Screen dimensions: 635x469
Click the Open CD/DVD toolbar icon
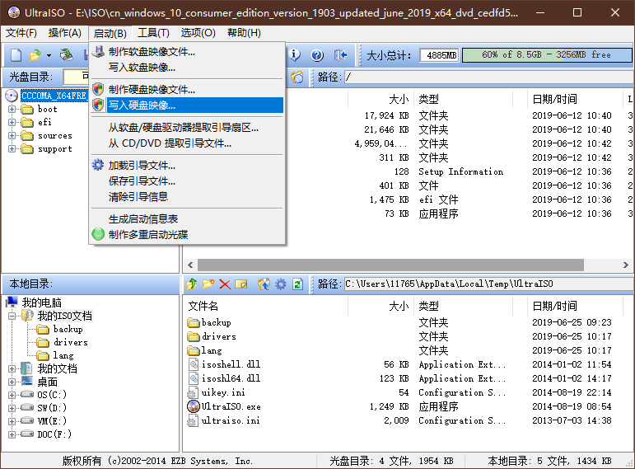point(67,54)
